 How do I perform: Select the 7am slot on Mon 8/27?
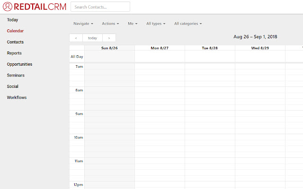coord(160,66)
